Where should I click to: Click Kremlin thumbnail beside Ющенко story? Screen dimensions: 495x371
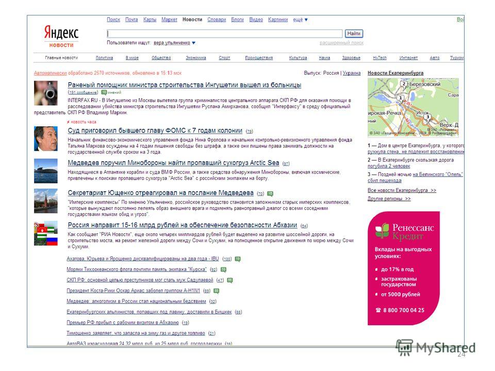pyautogui.click(x=46, y=201)
